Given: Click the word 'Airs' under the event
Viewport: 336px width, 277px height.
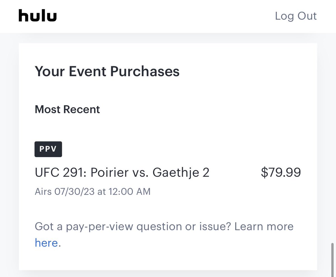Looking at the screenshot, I should (44, 192).
